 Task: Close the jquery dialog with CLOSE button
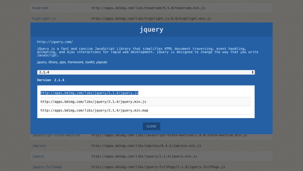(151, 126)
